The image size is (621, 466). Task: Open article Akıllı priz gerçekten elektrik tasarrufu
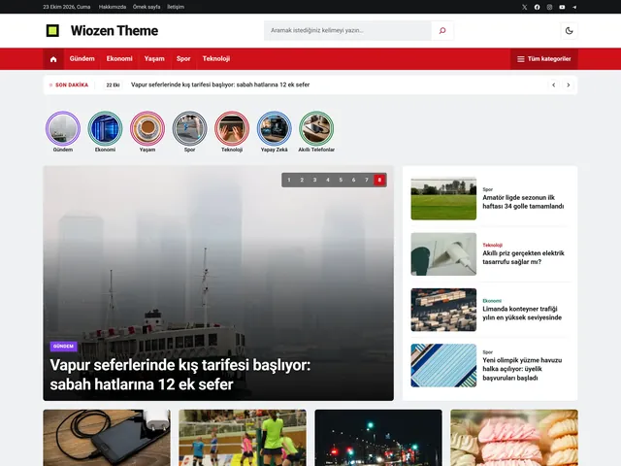[523, 257]
